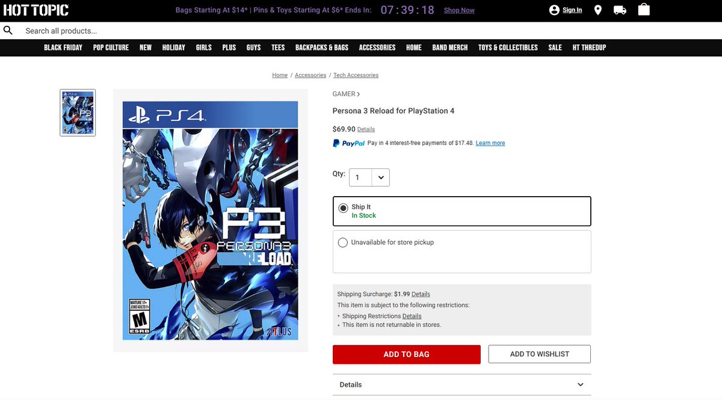The height and width of the screenshot is (400, 722).
Task: Open the Girls menu
Action: click(x=204, y=48)
